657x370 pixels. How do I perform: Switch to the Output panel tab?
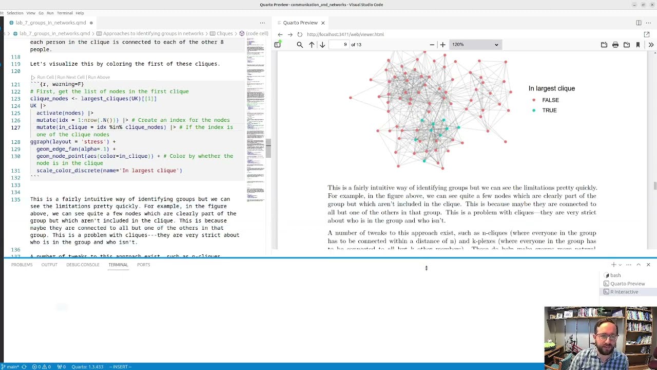point(49,265)
